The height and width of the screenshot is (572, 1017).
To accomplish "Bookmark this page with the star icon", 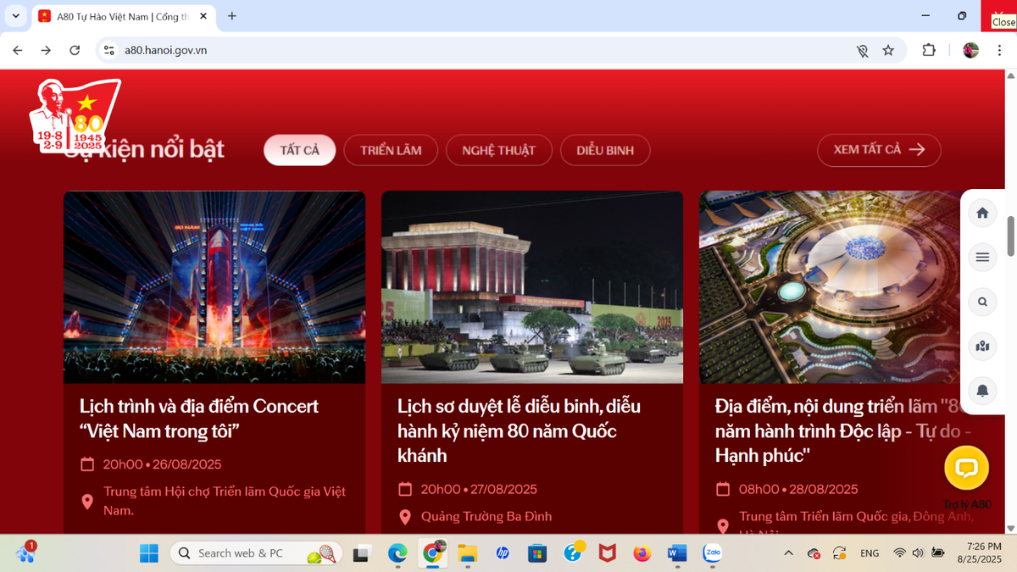I will click(x=888, y=51).
